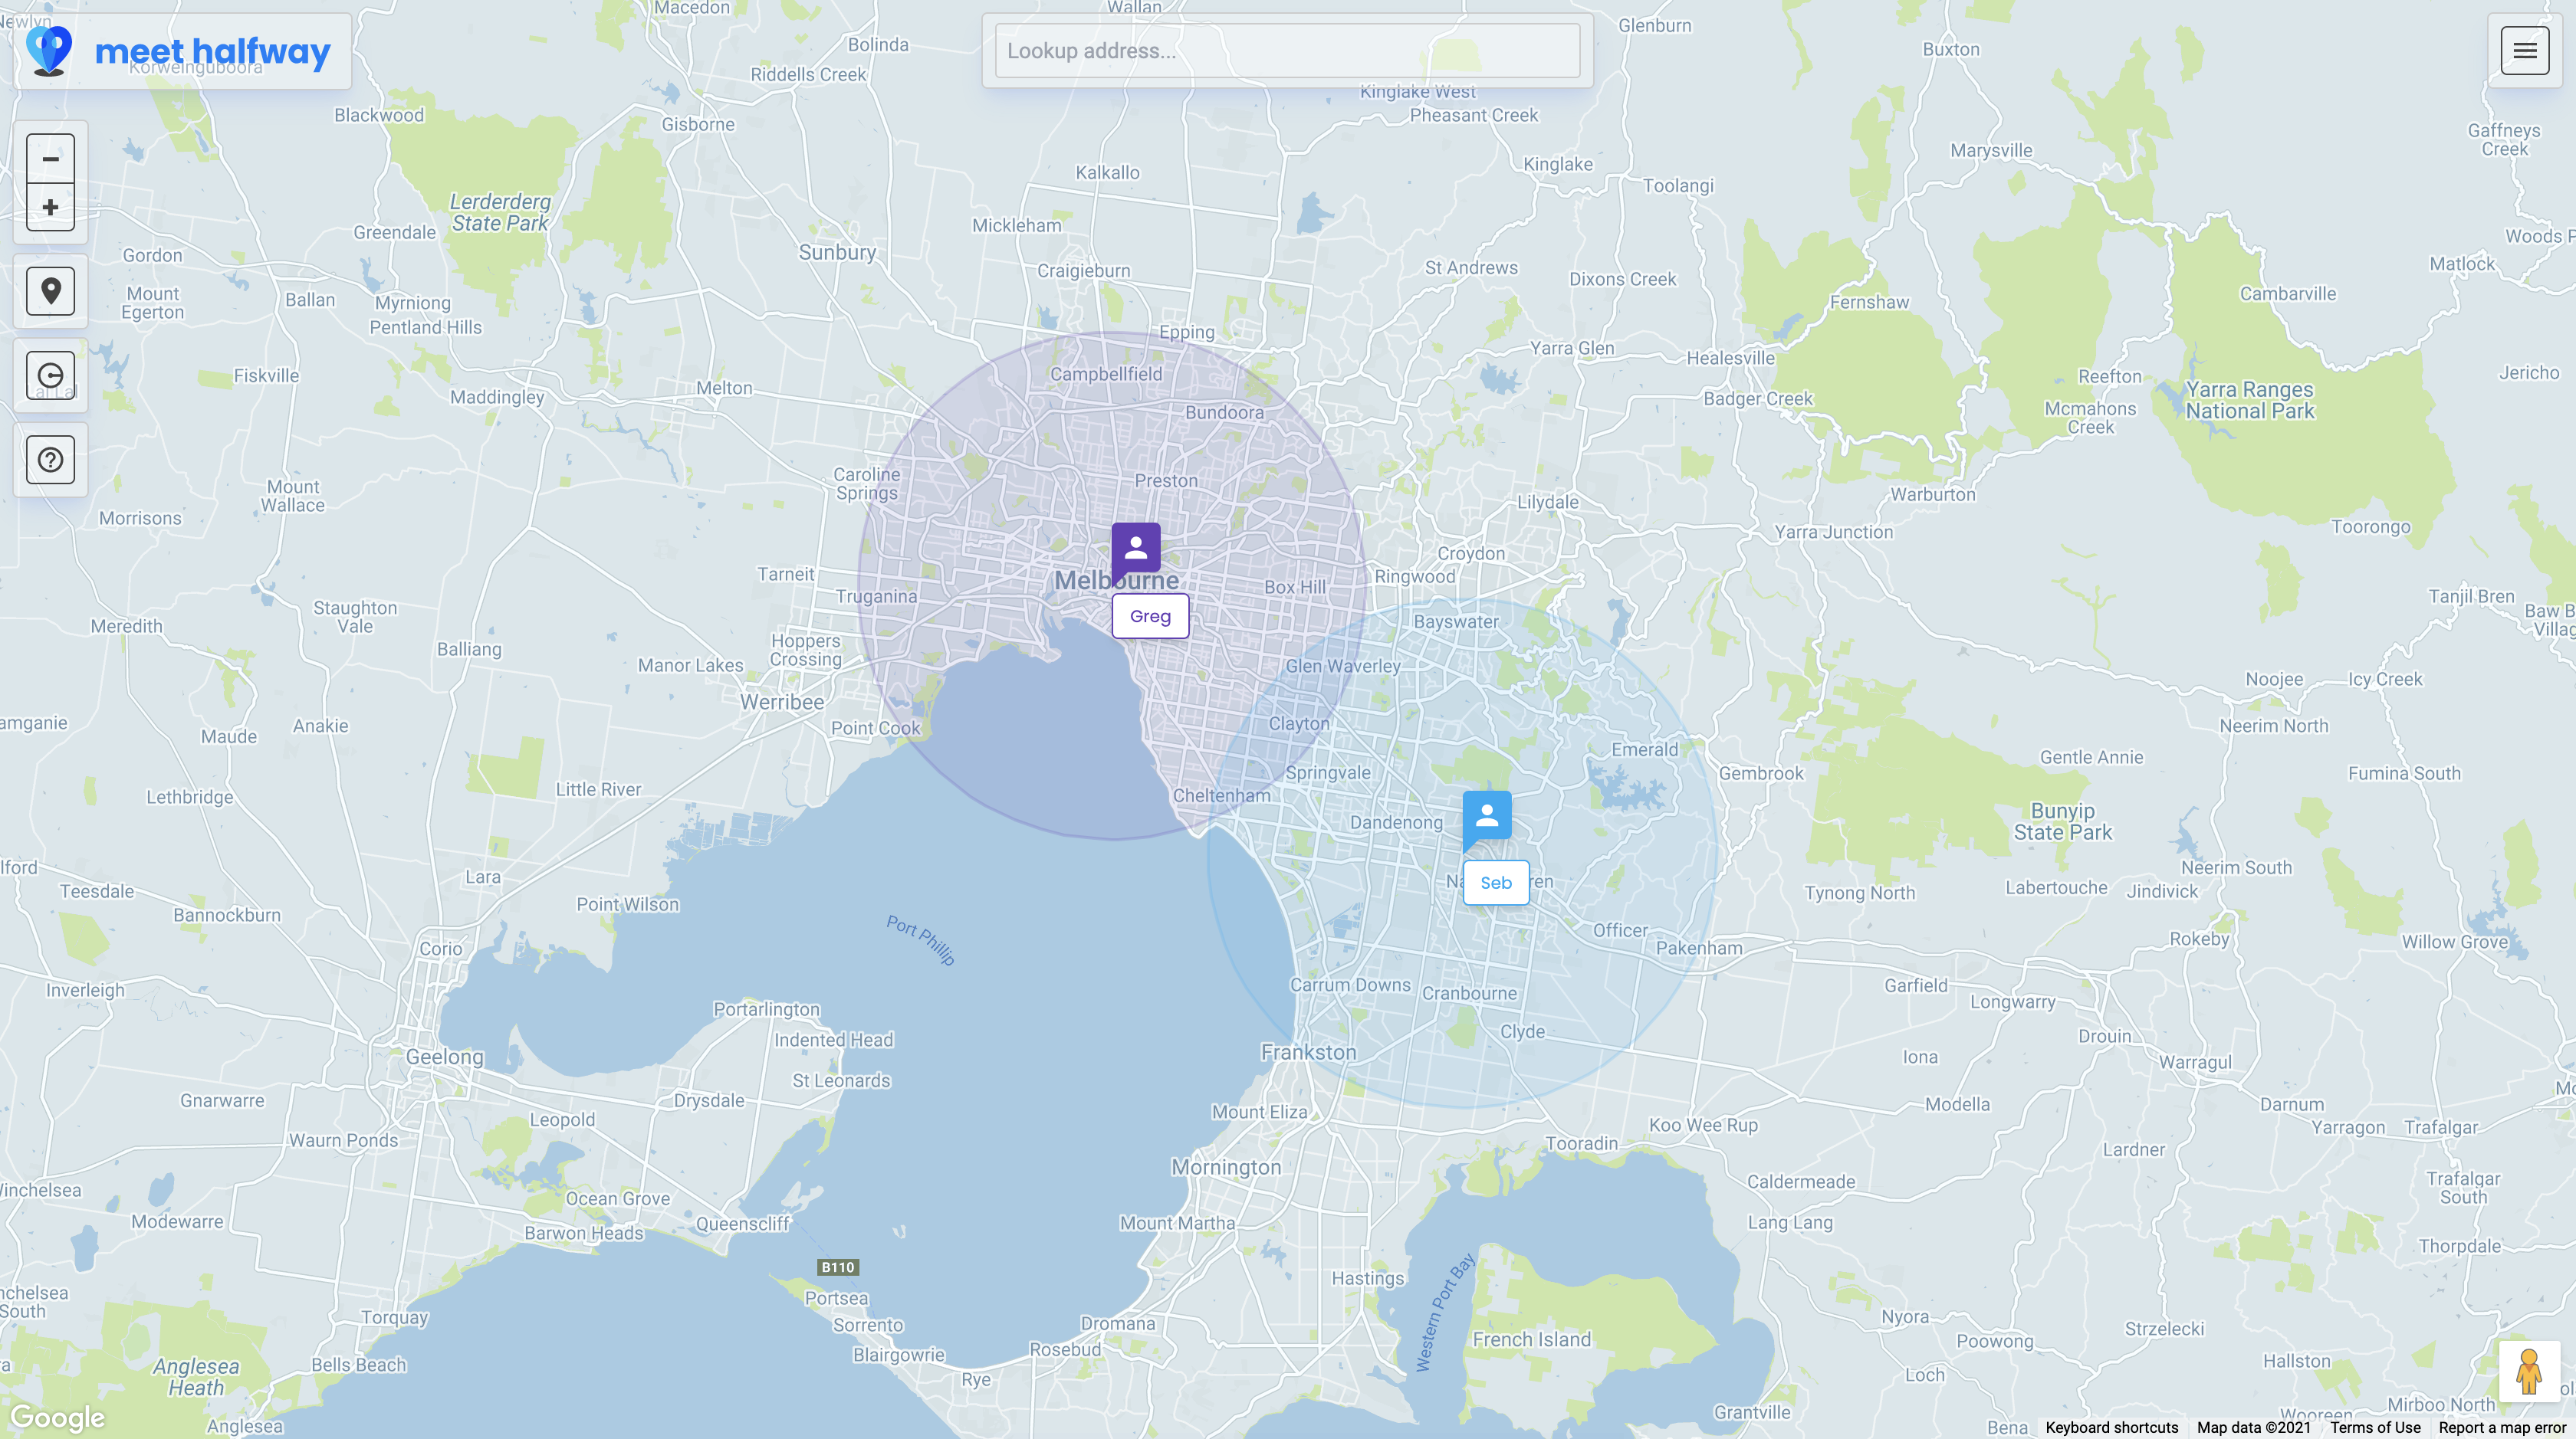Click the meet halfway logo

(x=182, y=51)
